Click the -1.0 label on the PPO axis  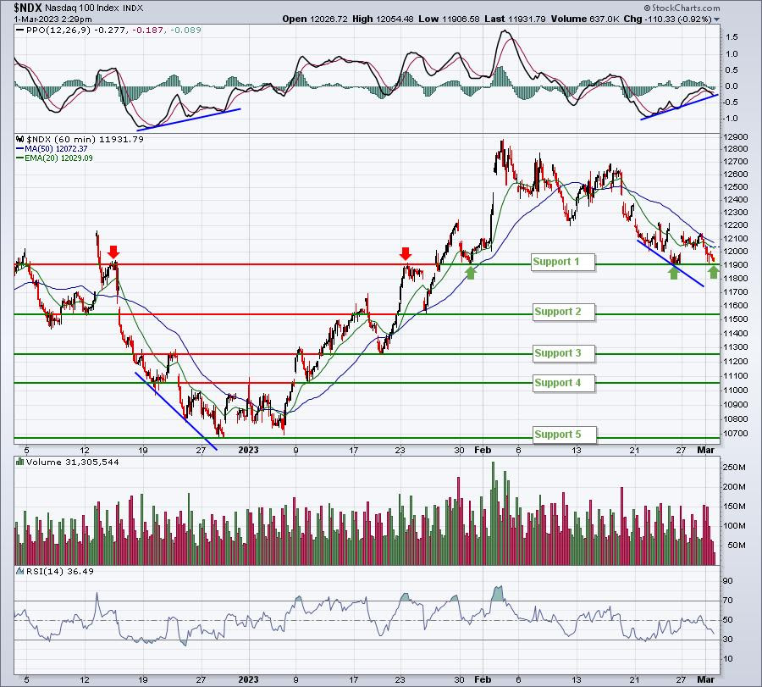(731, 118)
